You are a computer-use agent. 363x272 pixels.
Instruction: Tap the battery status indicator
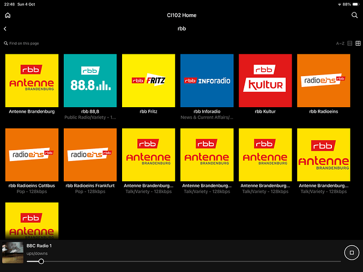[355, 4]
